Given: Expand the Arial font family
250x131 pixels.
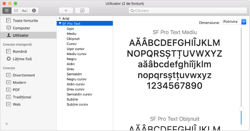Looking at the screenshot, I should pyautogui.click(x=60, y=18).
